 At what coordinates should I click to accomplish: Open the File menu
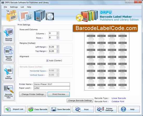(5, 7)
